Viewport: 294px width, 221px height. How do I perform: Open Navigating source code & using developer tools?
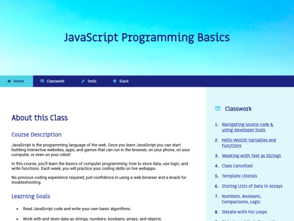tap(248, 127)
